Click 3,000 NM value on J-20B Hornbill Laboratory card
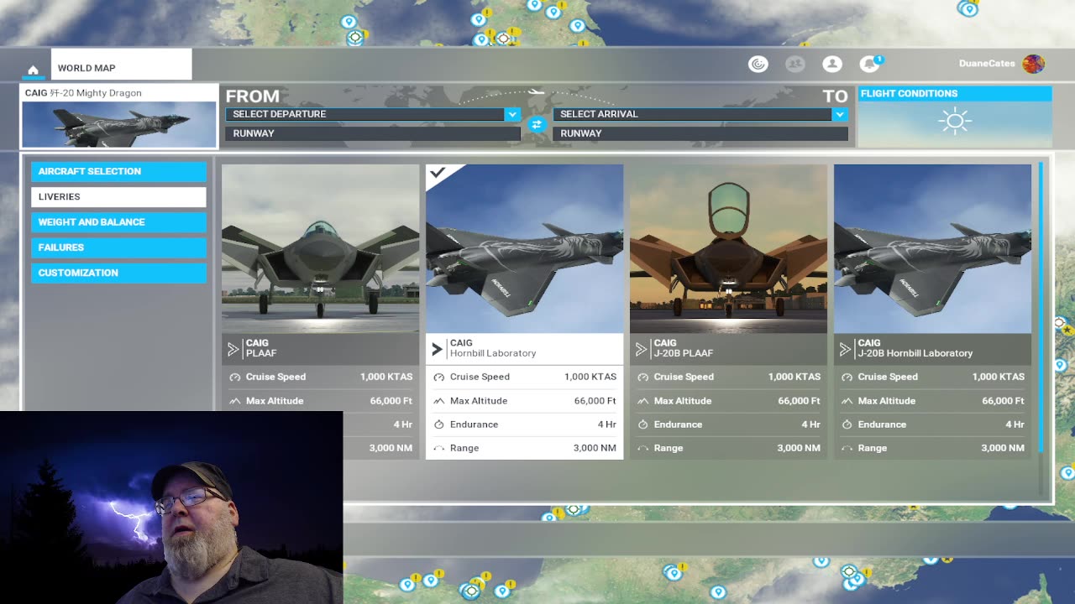Viewport: 1075px width, 604px height. pyautogui.click(x=1003, y=448)
